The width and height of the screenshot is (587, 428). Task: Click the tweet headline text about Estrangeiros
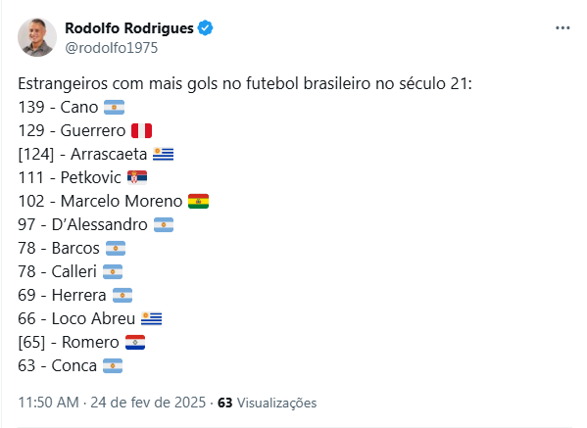click(245, 83)
